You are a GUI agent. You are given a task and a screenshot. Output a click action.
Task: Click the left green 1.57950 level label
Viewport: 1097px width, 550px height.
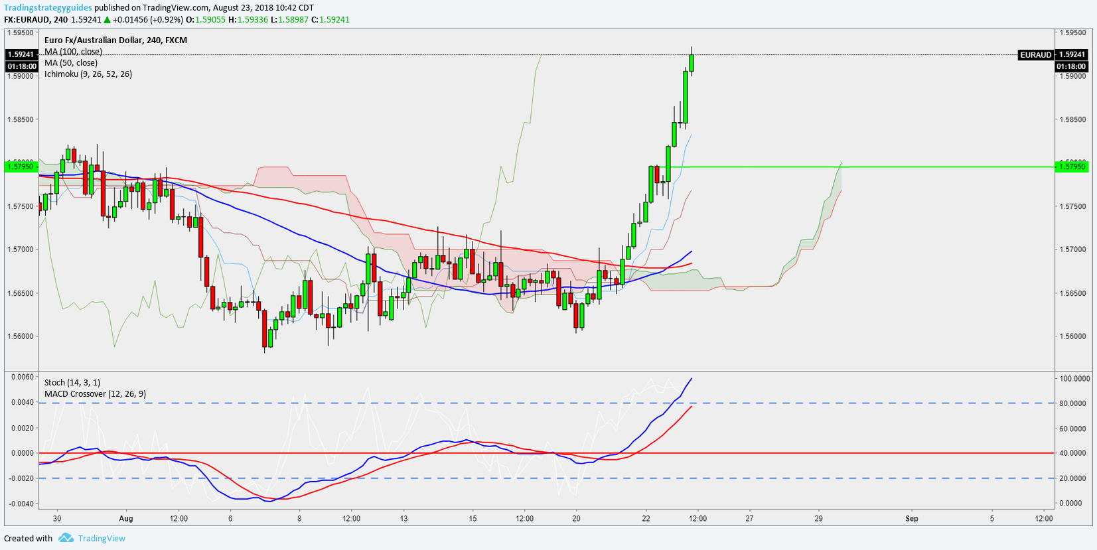(21, 167)
